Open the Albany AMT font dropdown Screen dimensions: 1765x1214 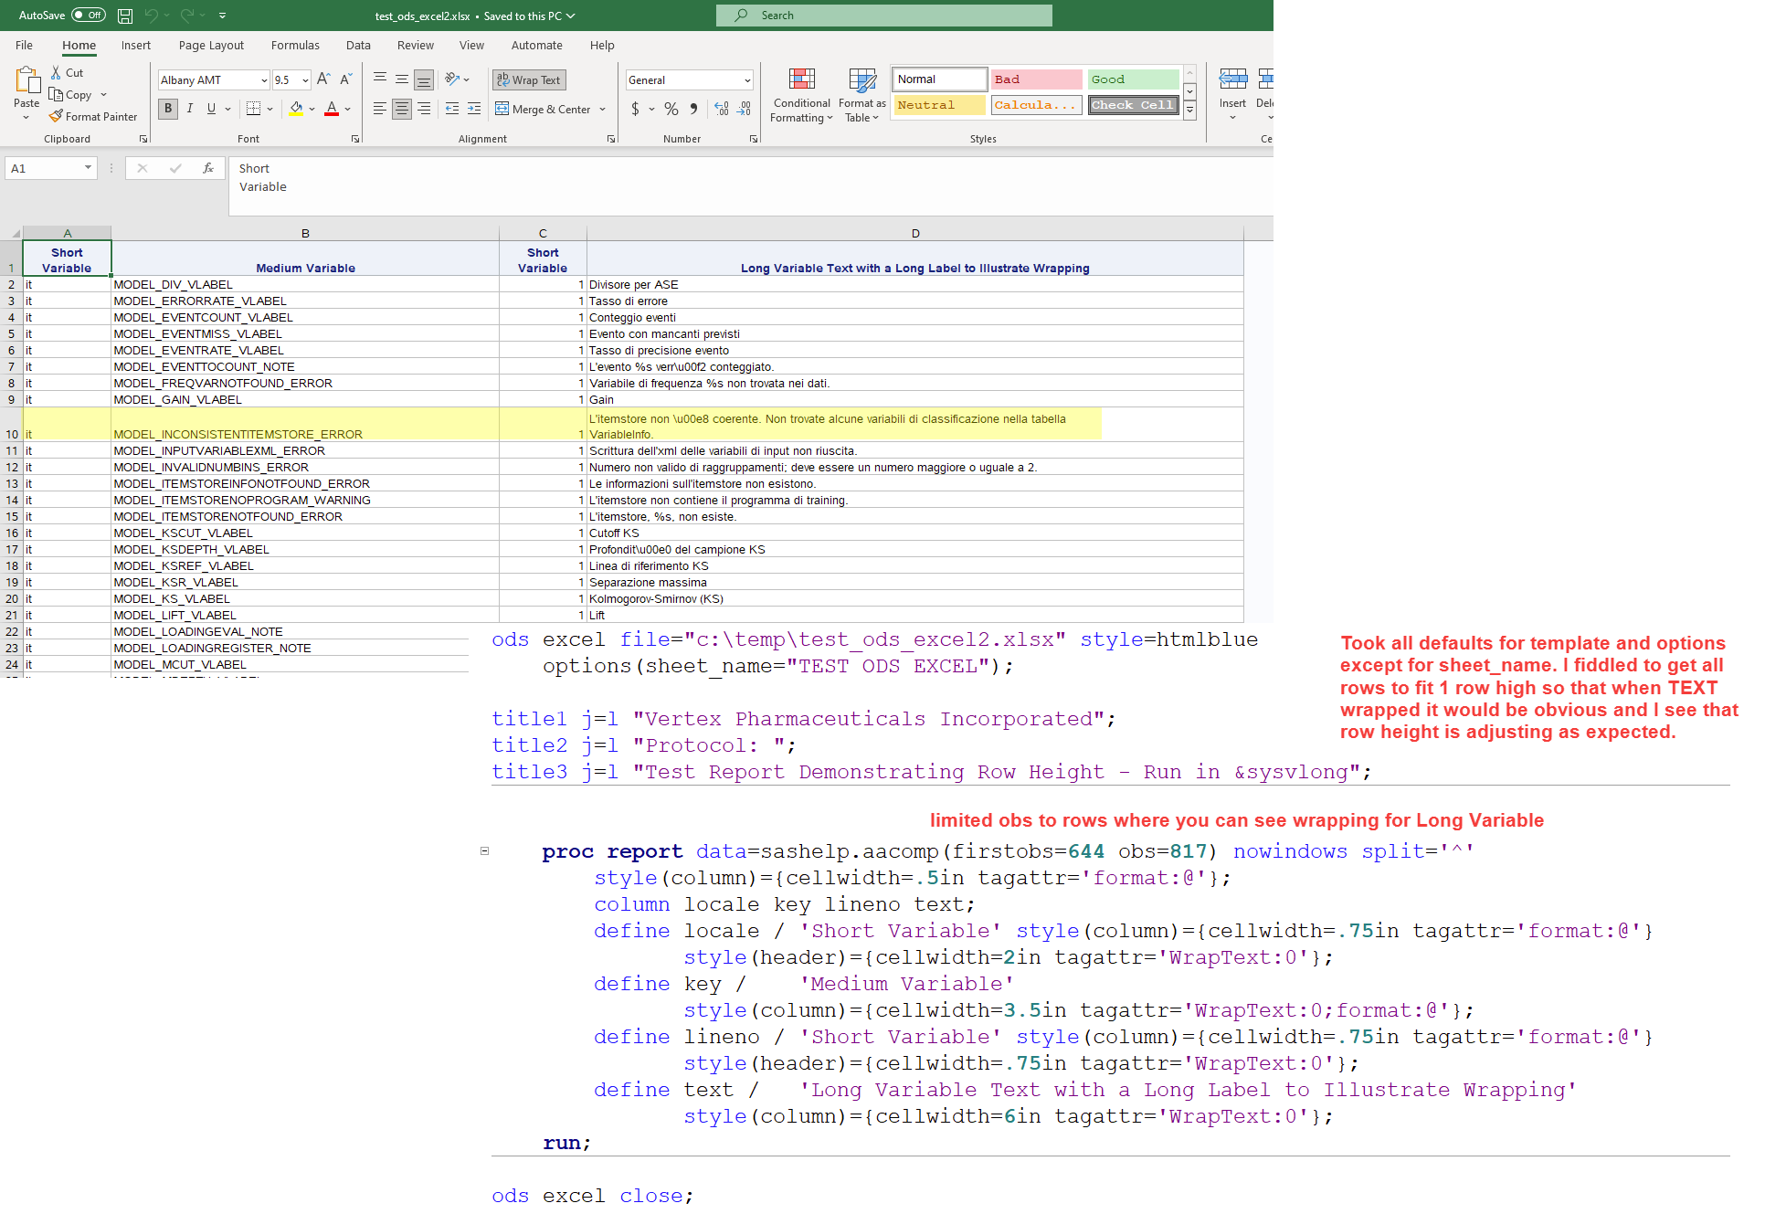coord(264,80)
